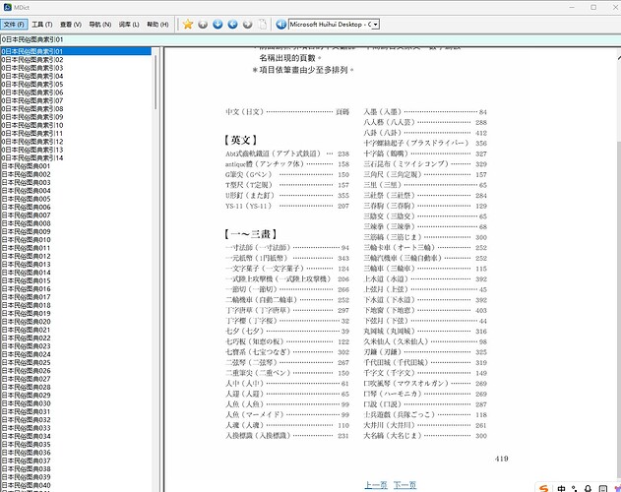Click the search input field at top
The image size is (621, 492).
(x=311, y=39)
